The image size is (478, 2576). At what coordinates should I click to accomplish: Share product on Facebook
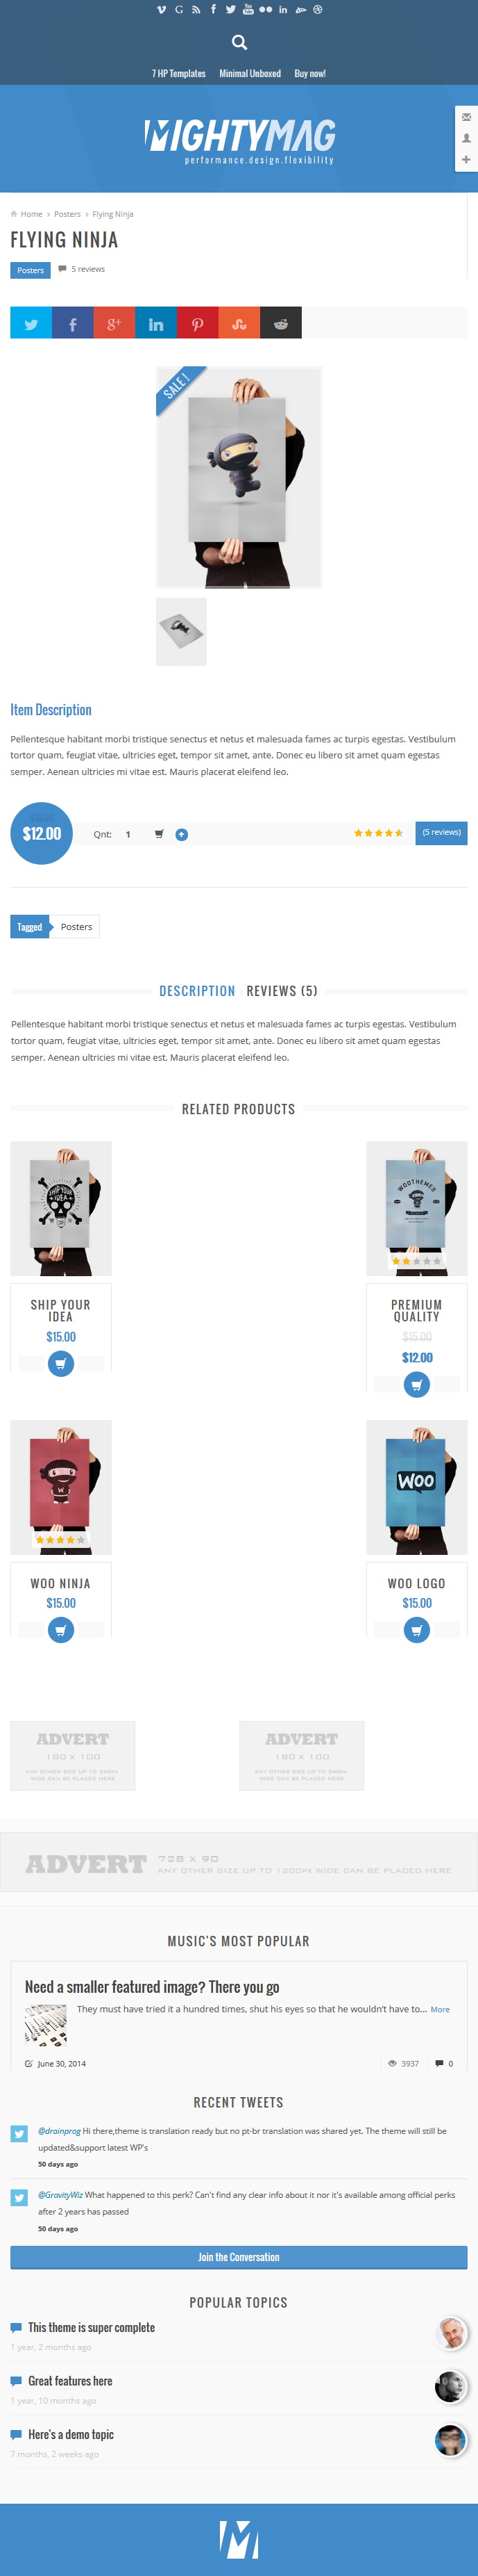(73, 323)
